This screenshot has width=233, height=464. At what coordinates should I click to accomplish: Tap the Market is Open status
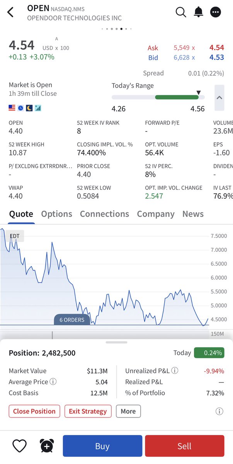click(x=31, y=85)
